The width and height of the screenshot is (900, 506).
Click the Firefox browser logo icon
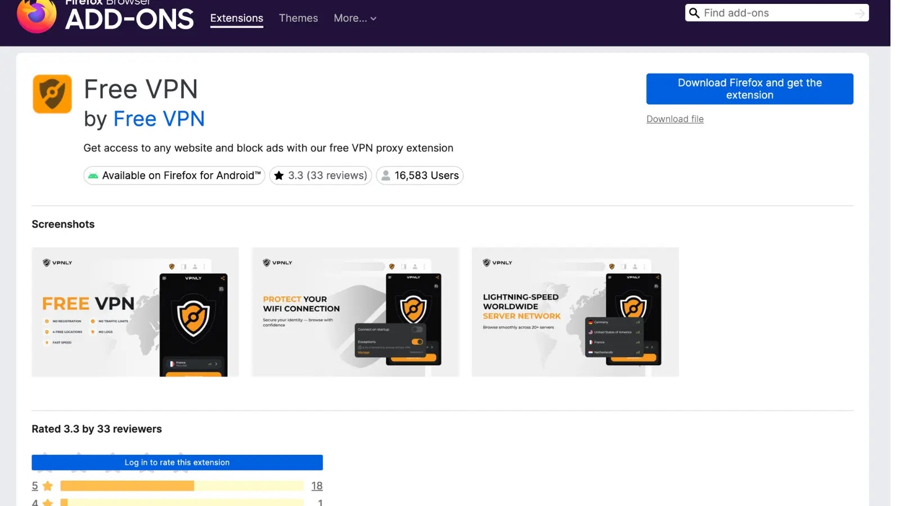(36, 15)
